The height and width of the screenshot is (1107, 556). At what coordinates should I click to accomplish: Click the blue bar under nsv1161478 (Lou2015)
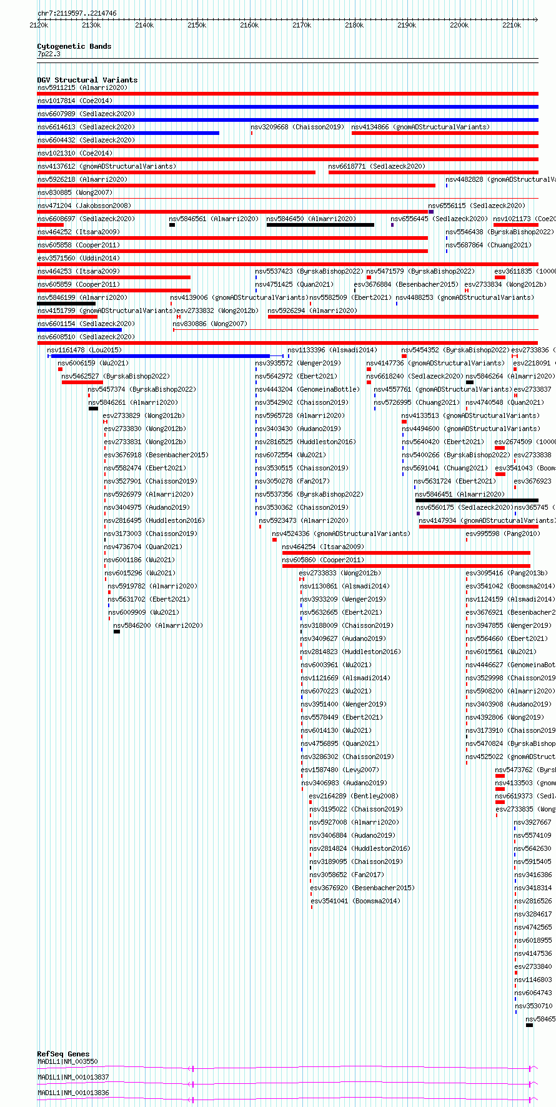coord(160,356)
